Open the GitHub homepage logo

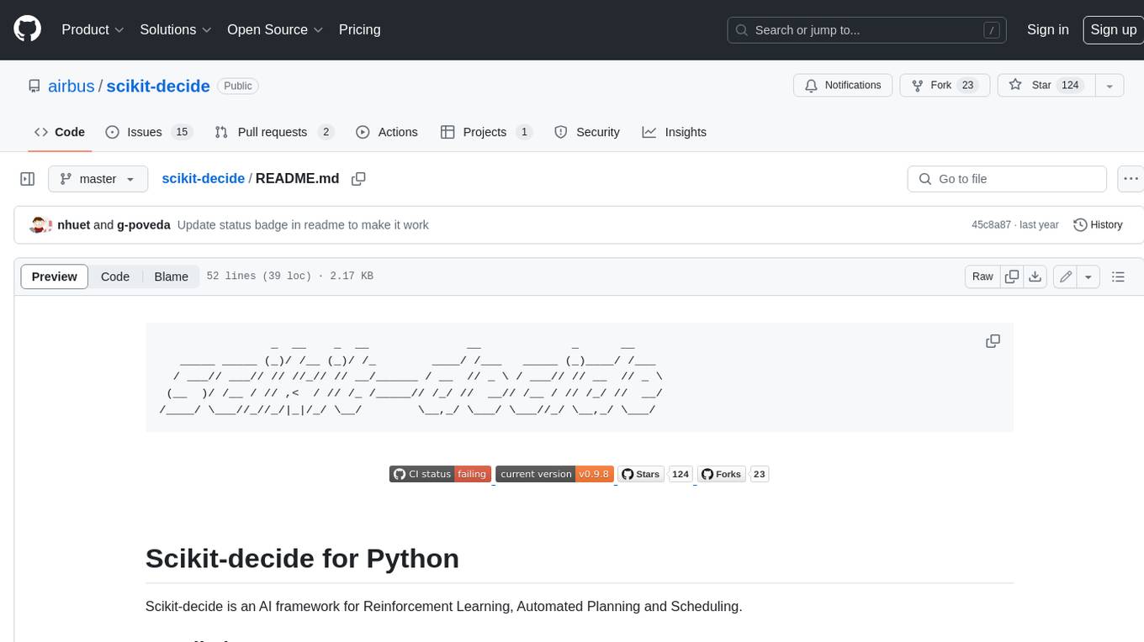click(x=27, y=29)
